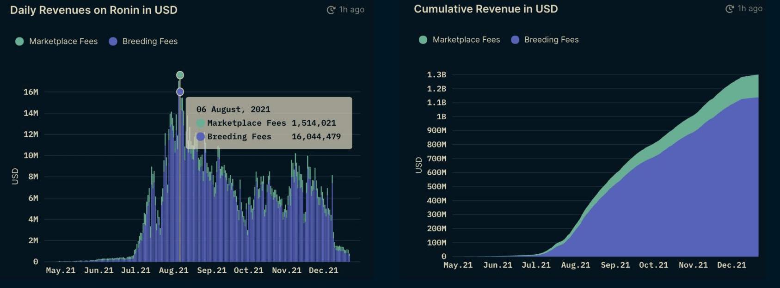This screenshot has height=288, width=780.
Task: Click refresh icon on Daily Revenues chart
Action: (331, 10)
